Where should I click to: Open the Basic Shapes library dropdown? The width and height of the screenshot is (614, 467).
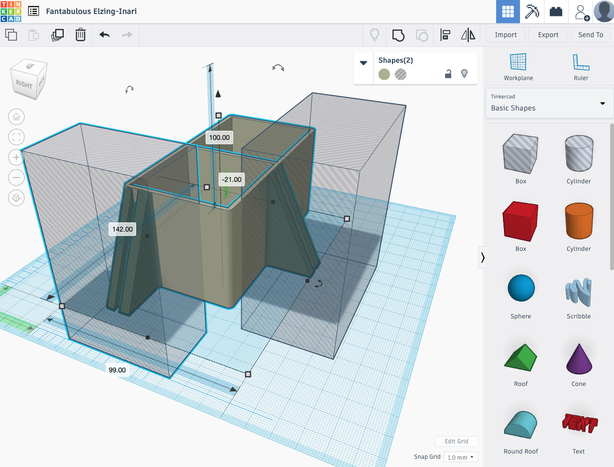click(x=549, y=103)
